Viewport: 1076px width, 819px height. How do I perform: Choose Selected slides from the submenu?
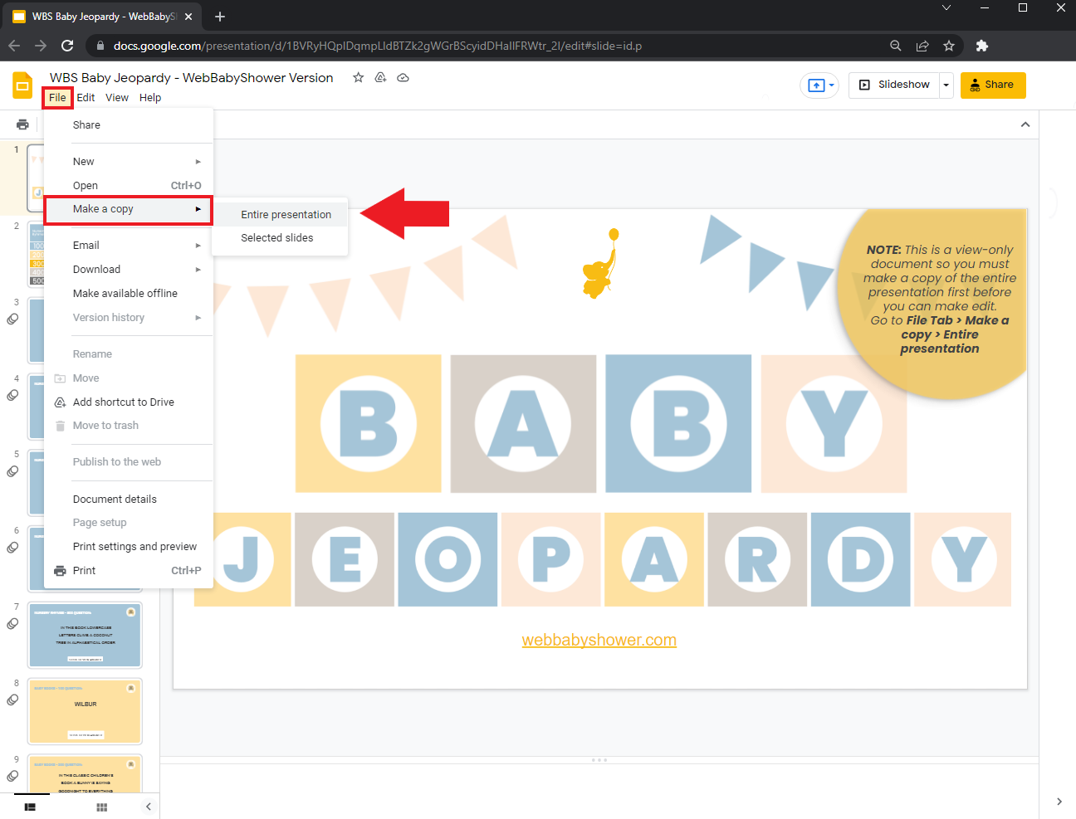coord(280,238)
